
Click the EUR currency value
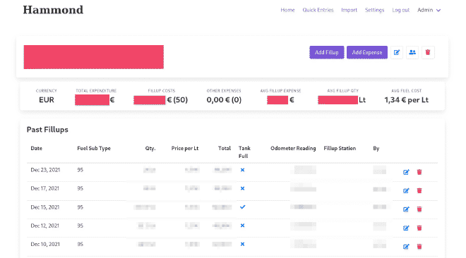[47, 100]
